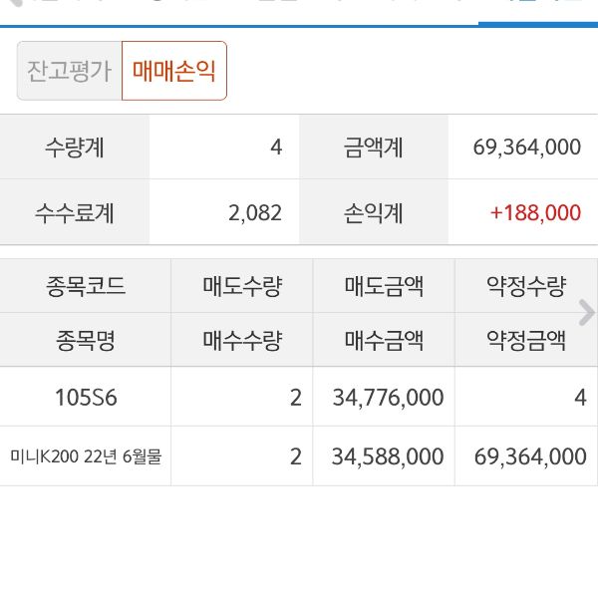Click the 매수수량 column header
This screenshot has height=598, width=598.
tap(242, 341)
